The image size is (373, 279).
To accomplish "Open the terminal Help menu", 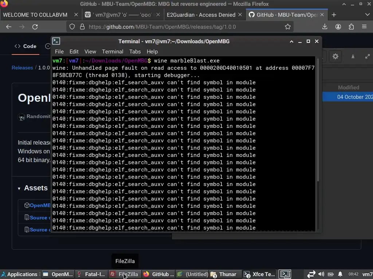I will pyautogui.click(x=152, y=52).
